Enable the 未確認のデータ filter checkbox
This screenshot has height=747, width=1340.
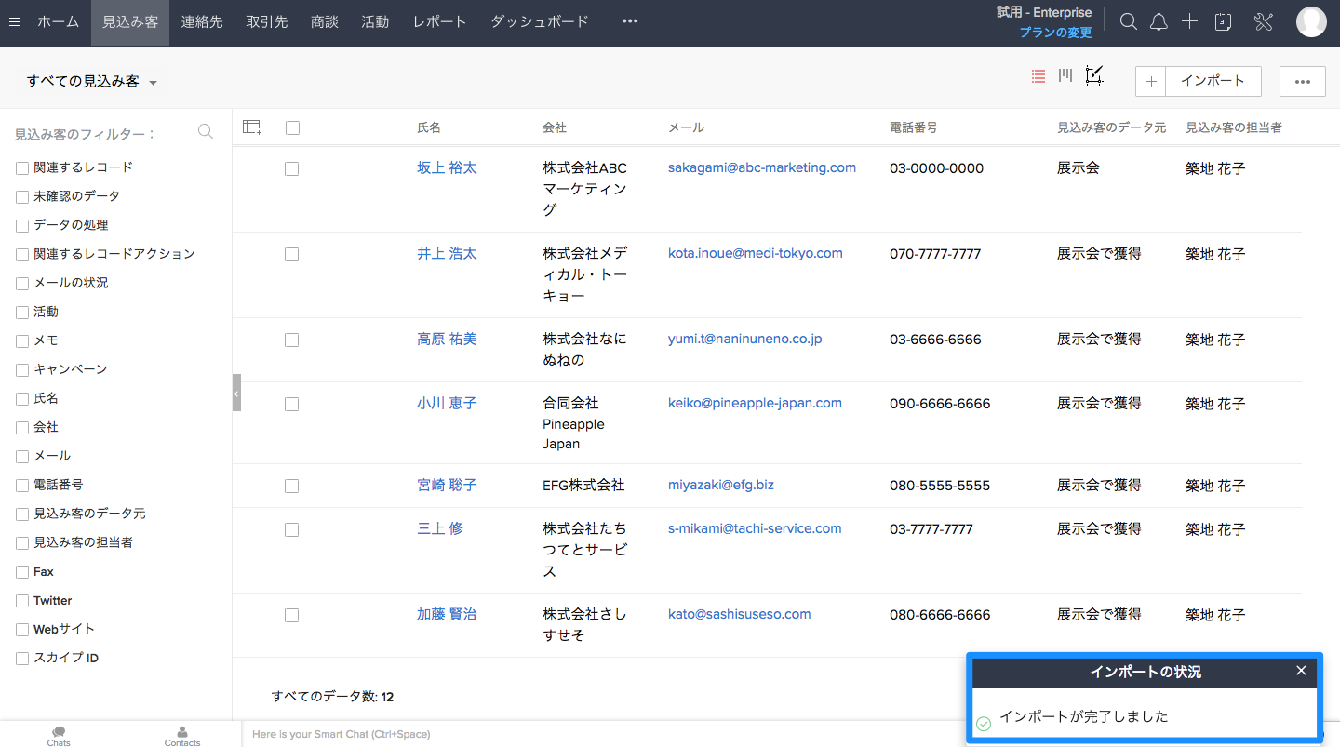[22, 197]
